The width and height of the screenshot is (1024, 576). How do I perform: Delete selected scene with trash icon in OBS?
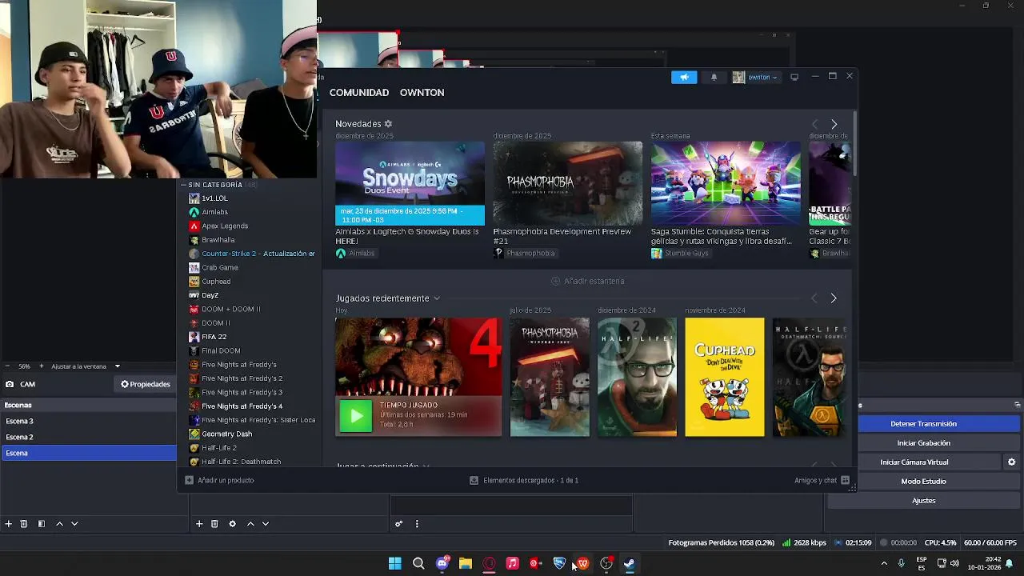point(23,524)
